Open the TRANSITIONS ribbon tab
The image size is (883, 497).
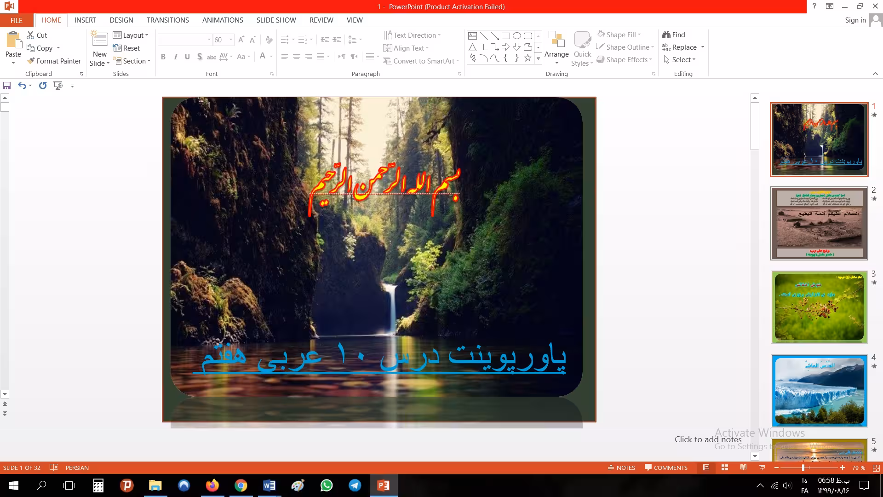[x=167, y=20]
